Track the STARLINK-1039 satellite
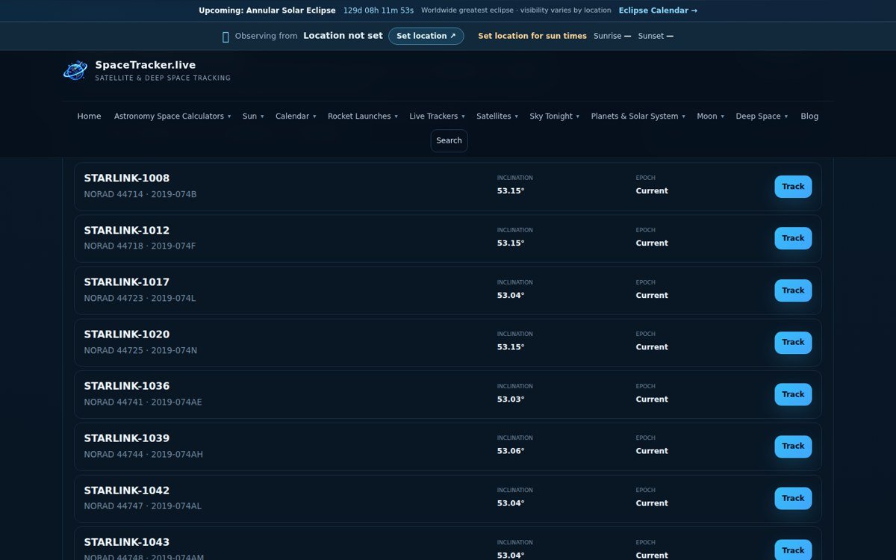 tap(793, 446)
